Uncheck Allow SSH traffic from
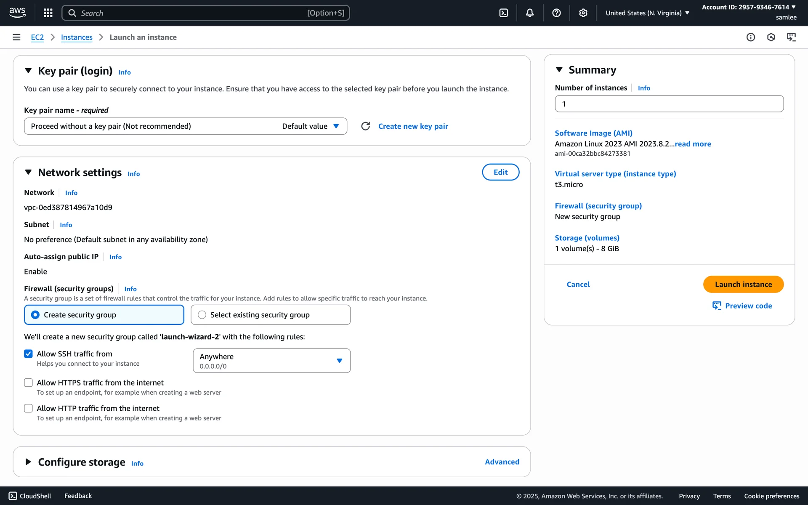This screenshot has height=505, width=808. click(28, 354)
